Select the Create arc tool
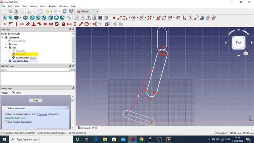 [125, 18]
